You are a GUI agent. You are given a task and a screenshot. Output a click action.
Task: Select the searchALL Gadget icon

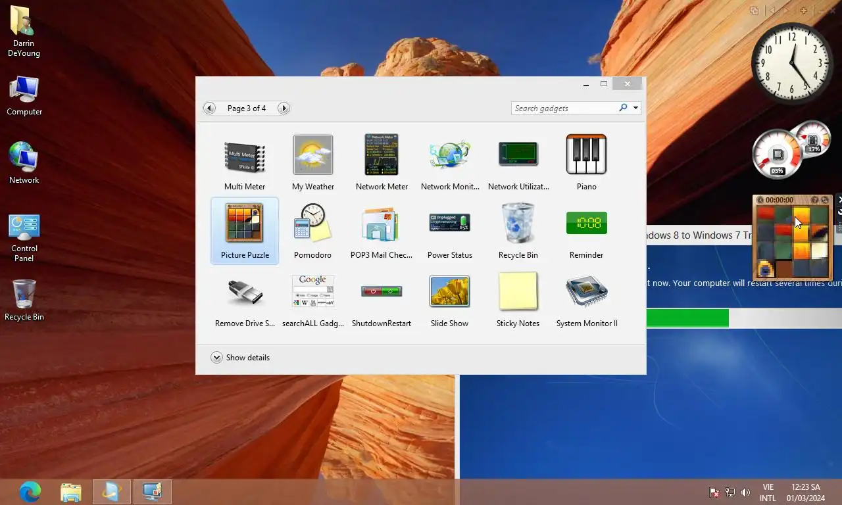click(x=313, y=291)
